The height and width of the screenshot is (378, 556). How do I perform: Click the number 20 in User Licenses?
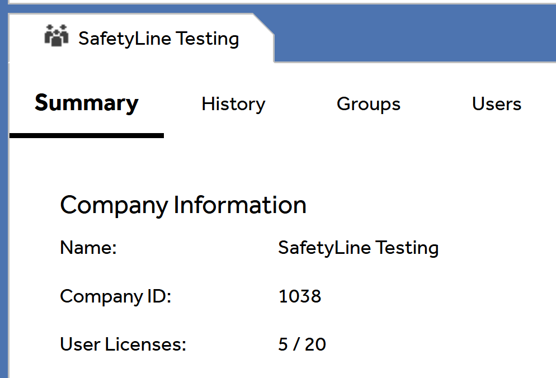(315, 344)
